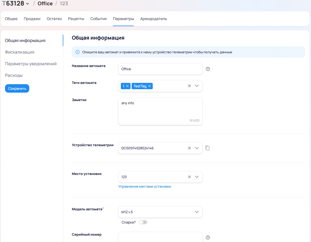Clear the telemetry device selection
311x242 pixels.
(x=189, y=148)
